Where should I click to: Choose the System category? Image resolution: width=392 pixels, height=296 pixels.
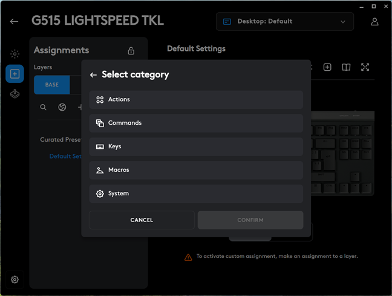point(196,194)
